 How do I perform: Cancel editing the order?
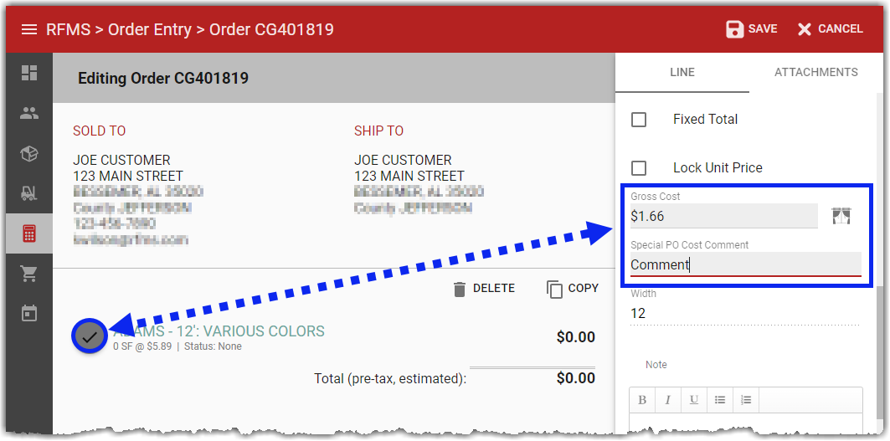pyautogui.click(x=830, y=29)
